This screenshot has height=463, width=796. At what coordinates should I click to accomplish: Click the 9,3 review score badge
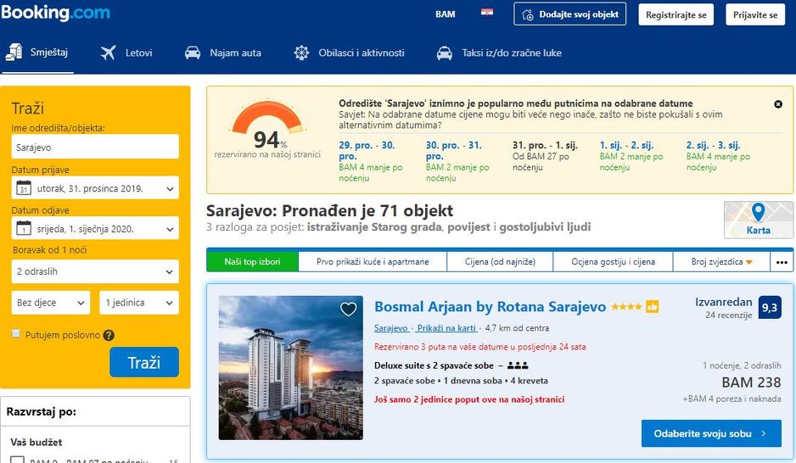point(770,307)
